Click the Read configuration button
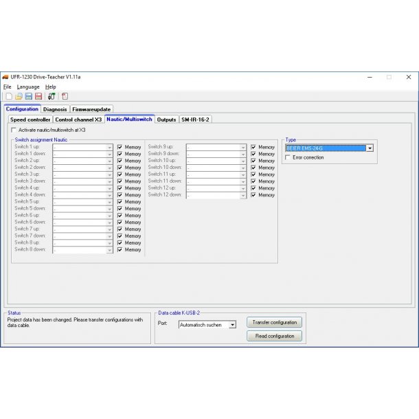 [275, 336]
